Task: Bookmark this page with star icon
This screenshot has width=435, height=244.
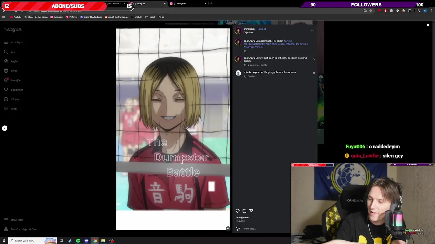Action: pos(371,11)
